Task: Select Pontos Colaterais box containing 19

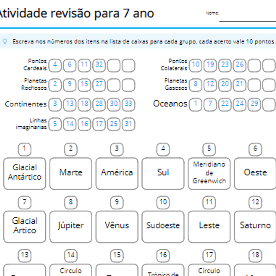Action: click(x=210, y=66)
